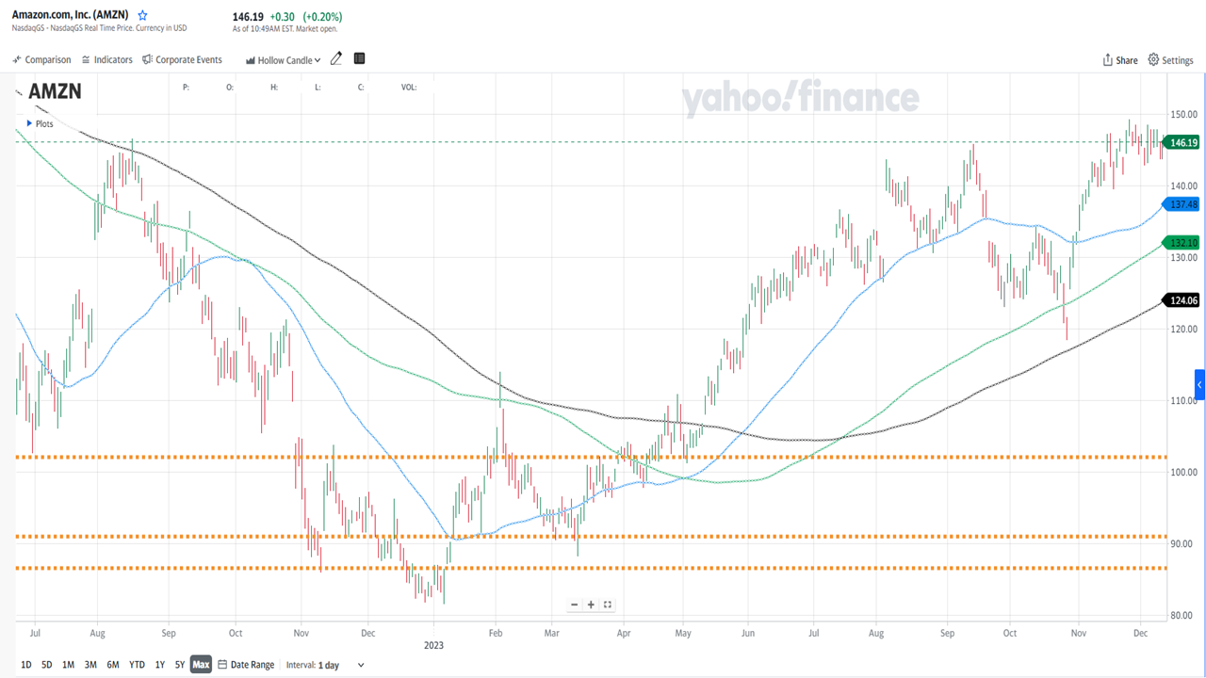Image resolution: width=1206 pixels, height=678 pixels.
Task: Select the 3M time range
Action: tap(90, 665)
